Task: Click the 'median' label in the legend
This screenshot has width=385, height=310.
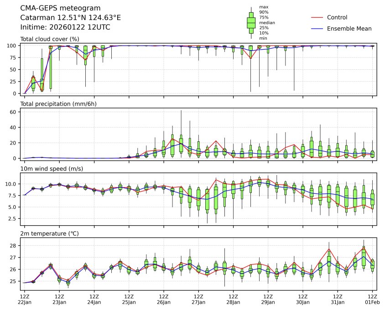Action: click(x=267, y=22)
